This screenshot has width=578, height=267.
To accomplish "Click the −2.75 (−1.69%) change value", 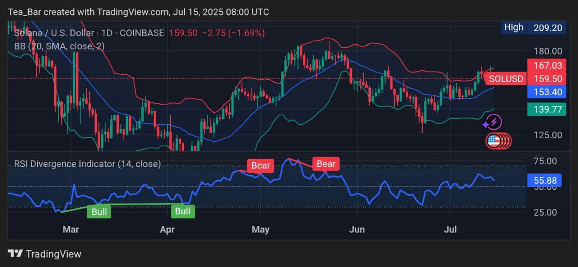I will pos(233,33).
